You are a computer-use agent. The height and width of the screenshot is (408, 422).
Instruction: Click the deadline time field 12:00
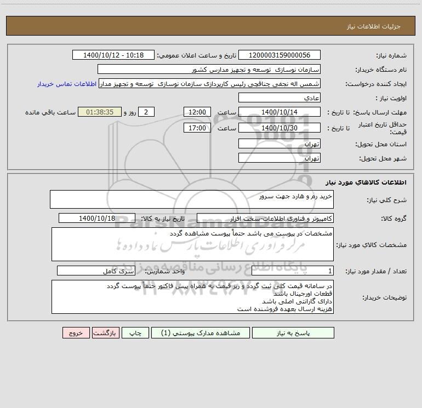(x=197, y=112)
